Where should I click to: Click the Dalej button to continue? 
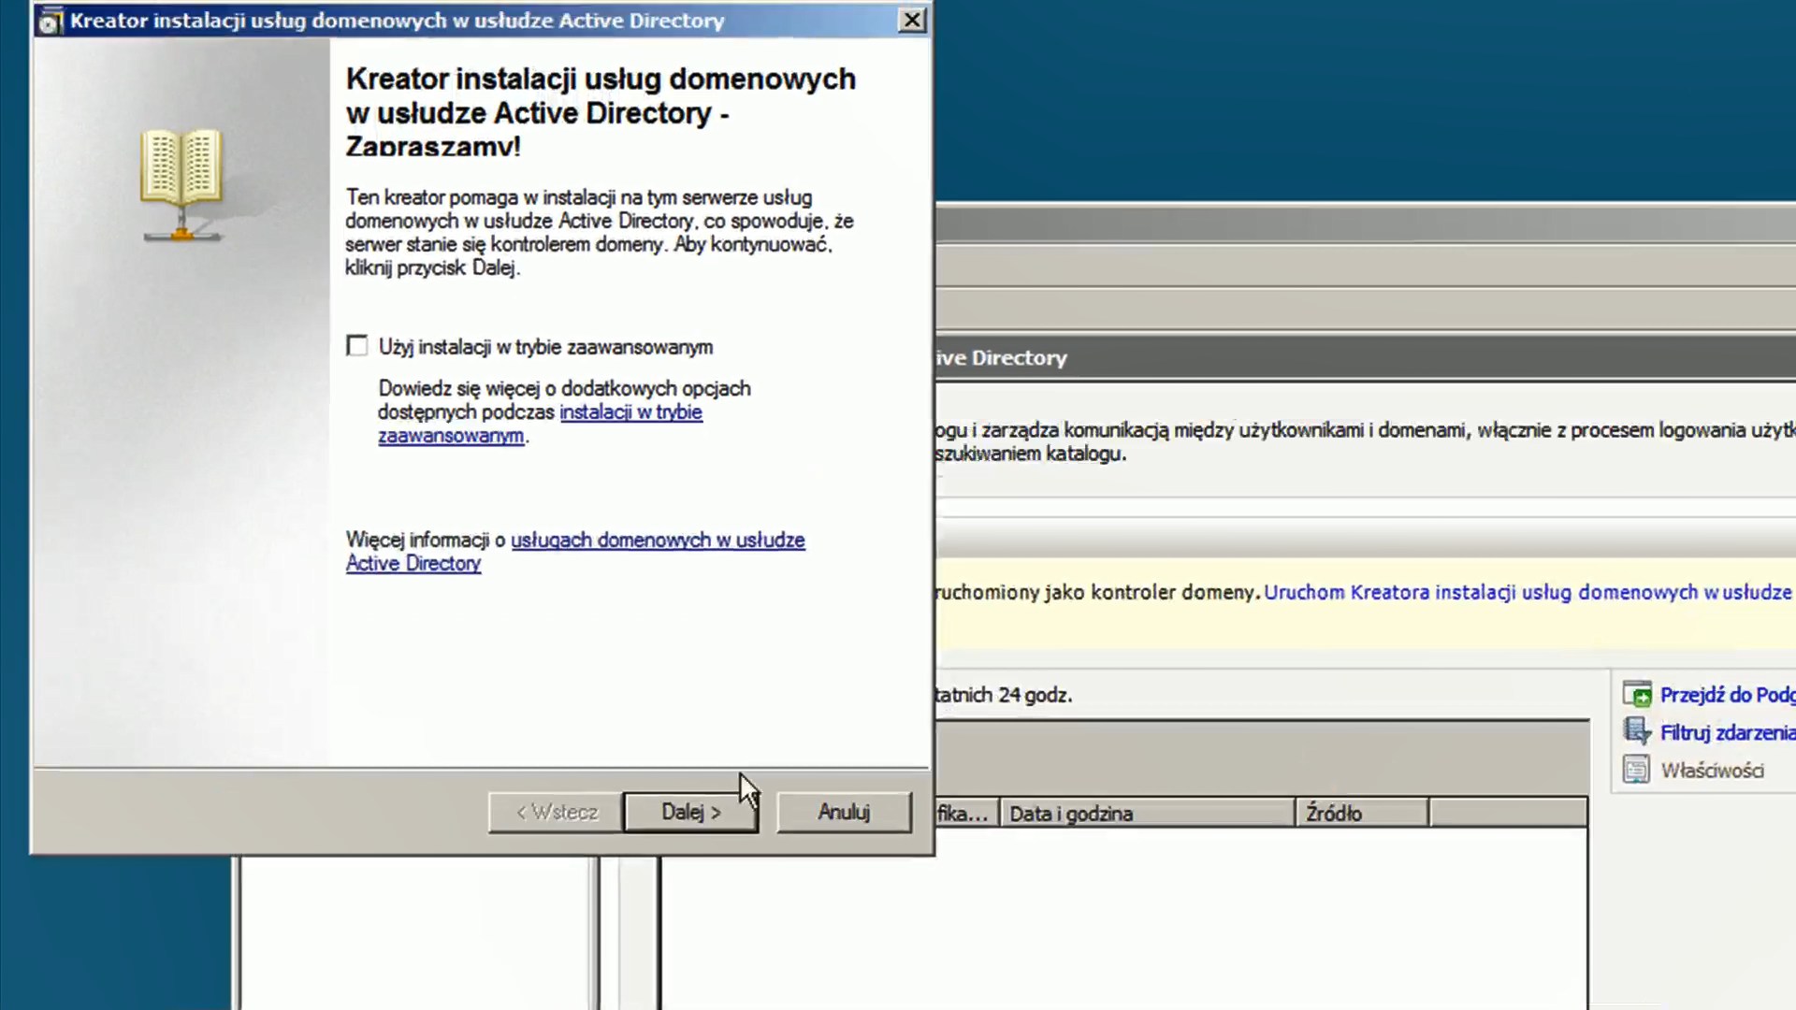pyautogui.click(x=690, y=812)
